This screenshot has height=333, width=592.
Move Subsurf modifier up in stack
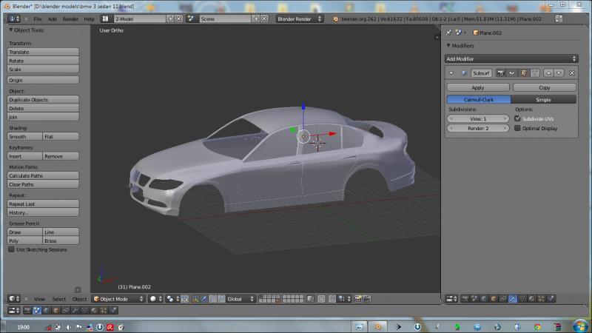point(548,73)
